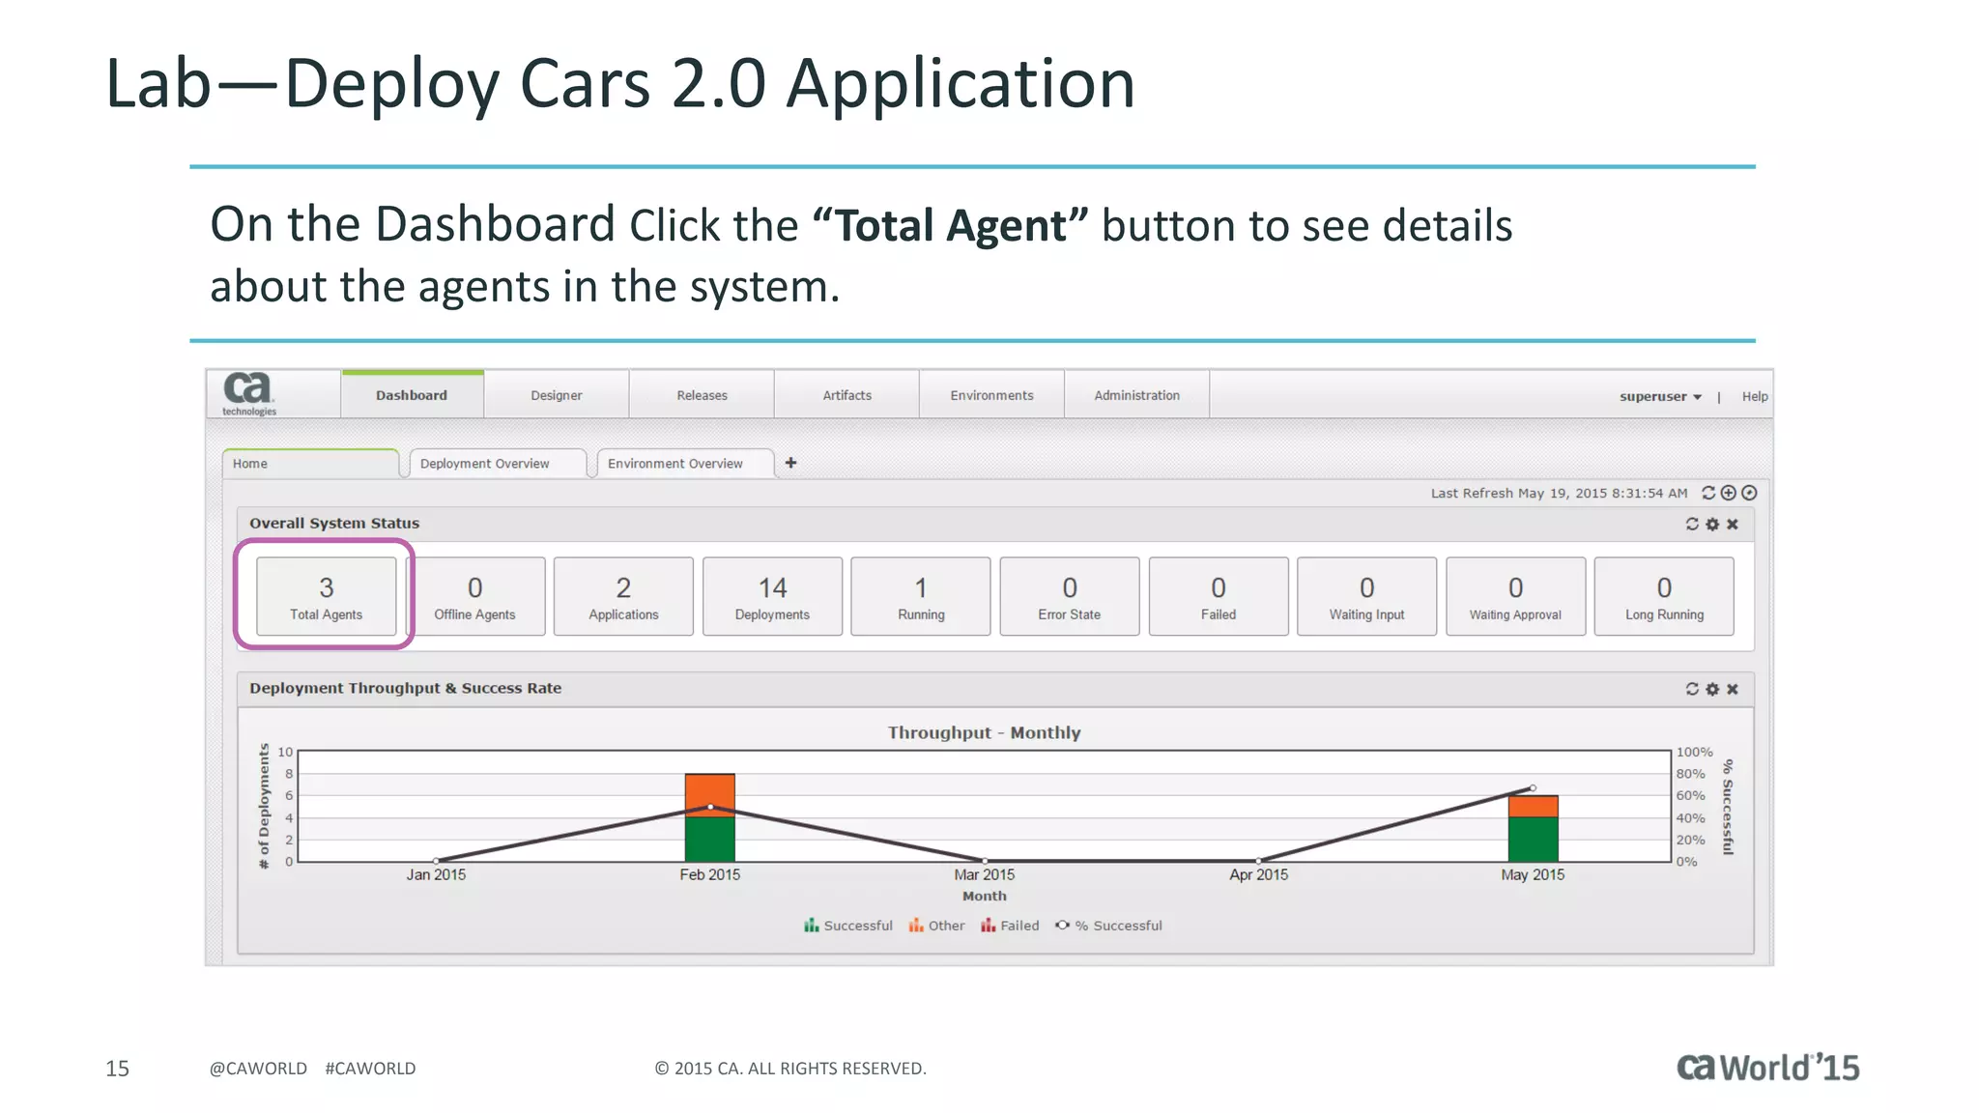Open the Offline Agents tile
The image size is (1979, 1113).
tap(474, 596)
